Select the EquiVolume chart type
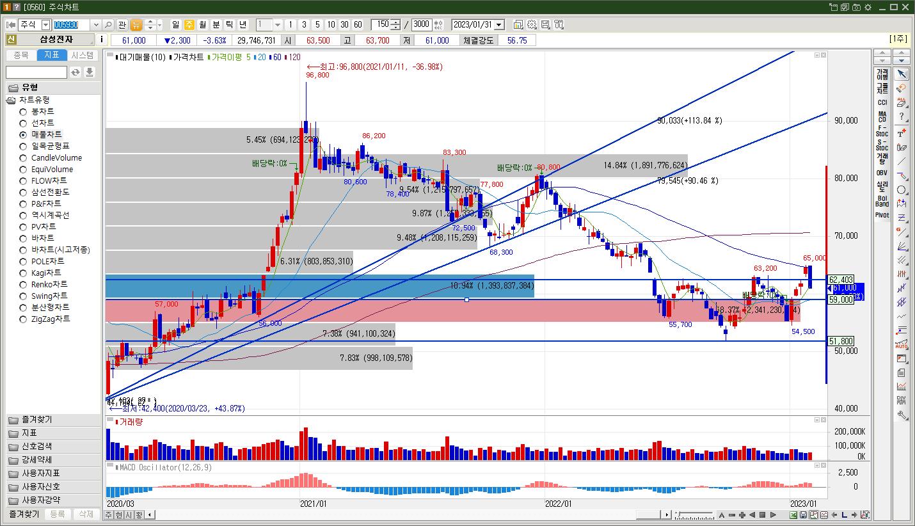 click(x=46, y=169)
